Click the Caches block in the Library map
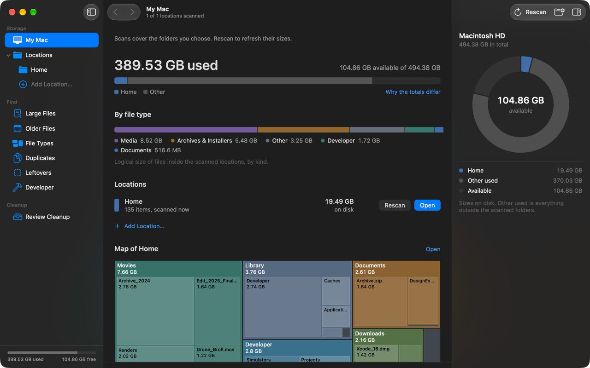Screen dimensions: 590x368 (x=336, y=291)
